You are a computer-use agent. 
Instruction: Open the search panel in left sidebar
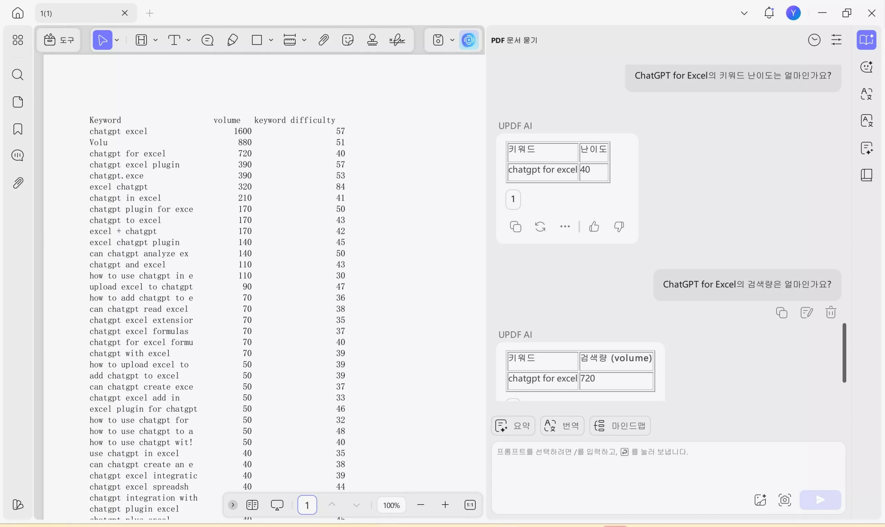18,75
